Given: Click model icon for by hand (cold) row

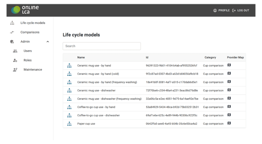Looking at the screenshot, I should tap(69, 74).
